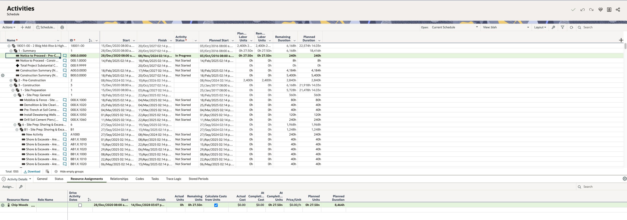This screenshot has height=220, width=627.
Task: Click the refresh icon beside the filter
Action: coord(571,27)
